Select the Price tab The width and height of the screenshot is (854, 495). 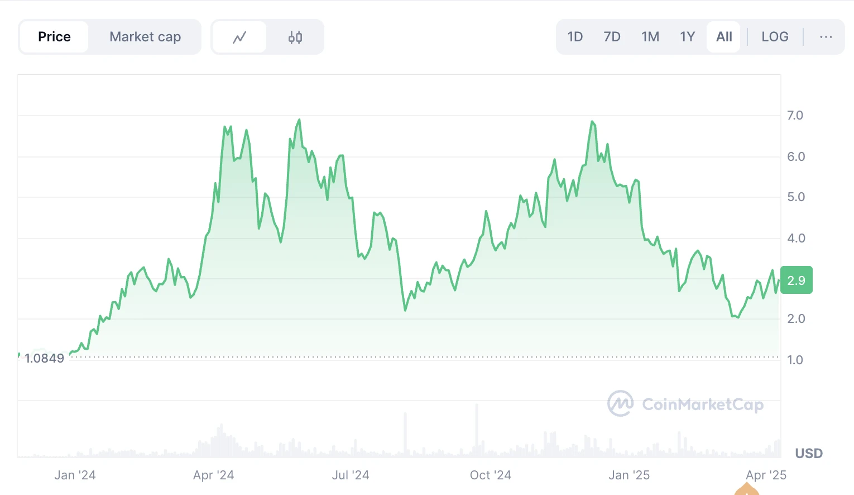(x=54, y=37)
